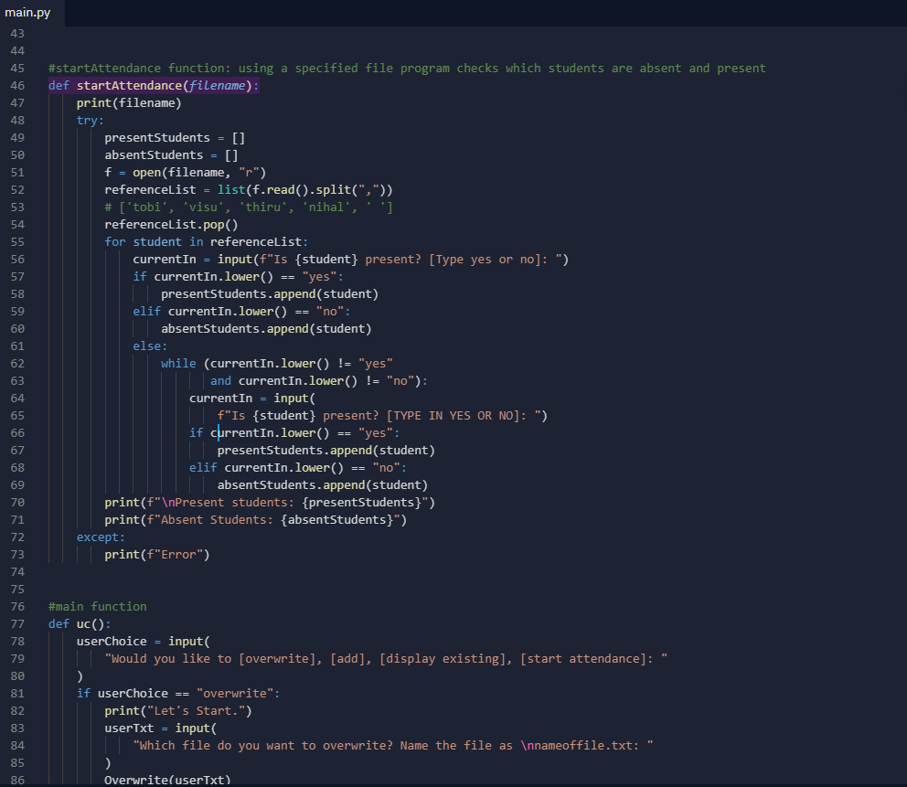
Task: Click line number 61 in the gutter
Action: 17,346
